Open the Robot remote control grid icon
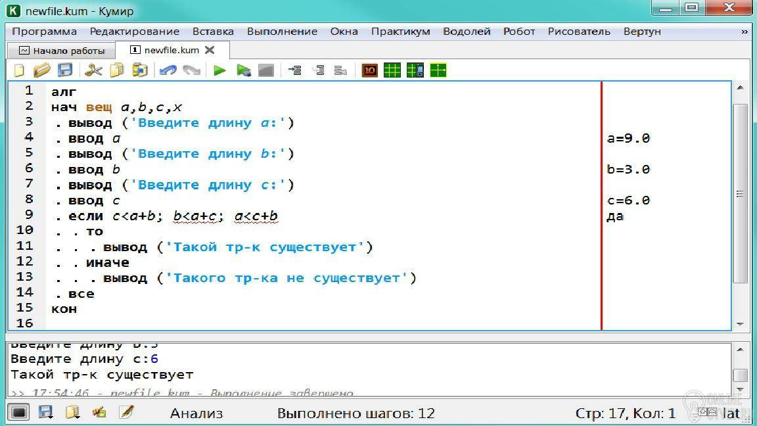 [x=415, y=70]
